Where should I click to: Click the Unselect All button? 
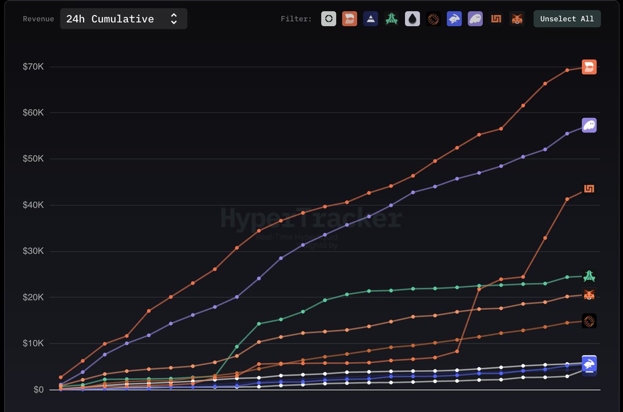tap(567, 19)
